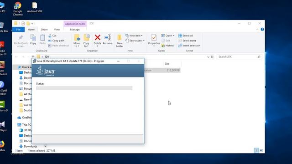
Task: Open the New item dropdown
Action: pyautogui.click(x=134, y=36)
